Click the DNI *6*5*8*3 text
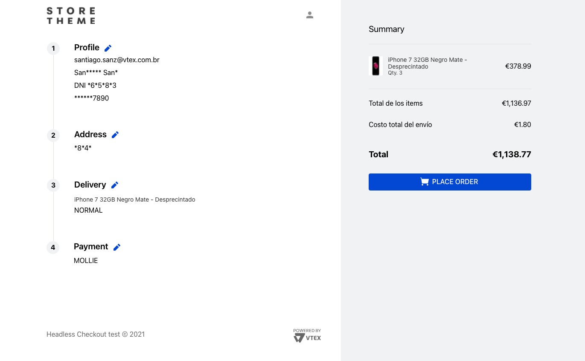 95,85
